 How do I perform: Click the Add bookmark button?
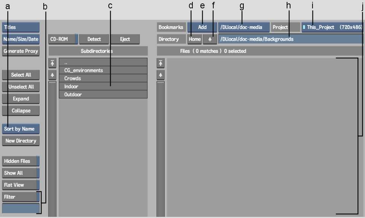(202, 27)
